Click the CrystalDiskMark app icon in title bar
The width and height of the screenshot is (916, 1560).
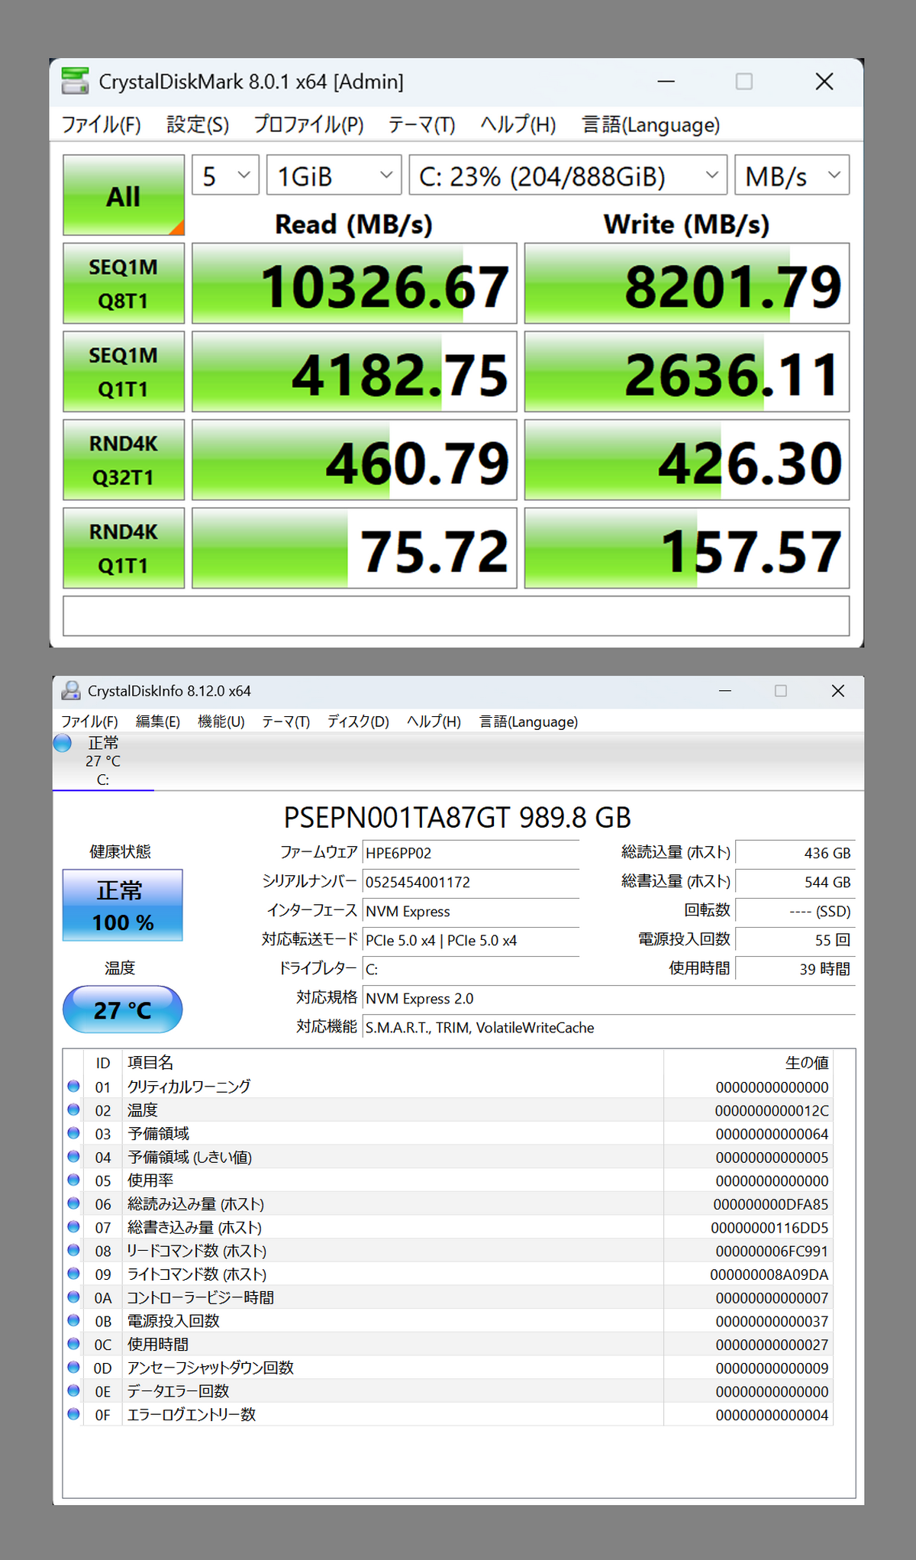click(x=75, y=81)
